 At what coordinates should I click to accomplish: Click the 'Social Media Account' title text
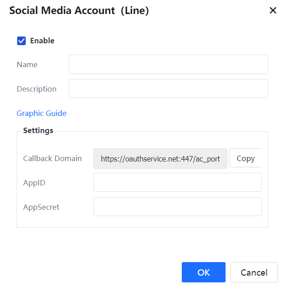[62, 10]
